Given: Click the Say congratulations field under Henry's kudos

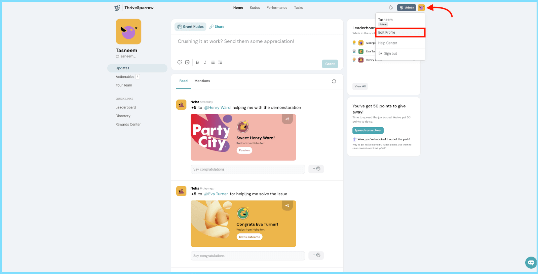Looking at the screenshot, I should (x=247, y=169).
